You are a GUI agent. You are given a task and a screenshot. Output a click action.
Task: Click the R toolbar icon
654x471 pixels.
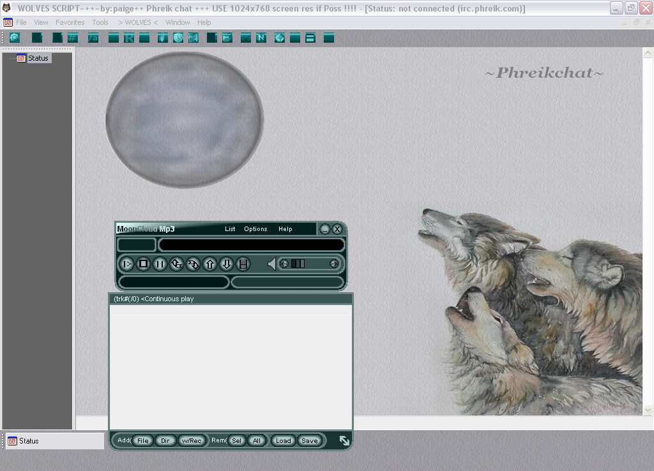click(129, 38)
